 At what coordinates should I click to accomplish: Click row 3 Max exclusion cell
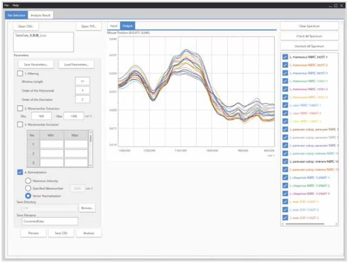coord(76,162)
